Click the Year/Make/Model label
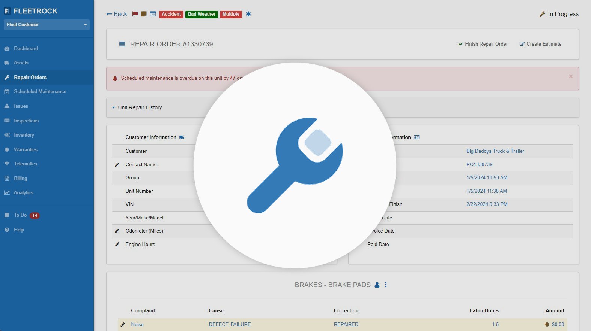 coord(144,218)
